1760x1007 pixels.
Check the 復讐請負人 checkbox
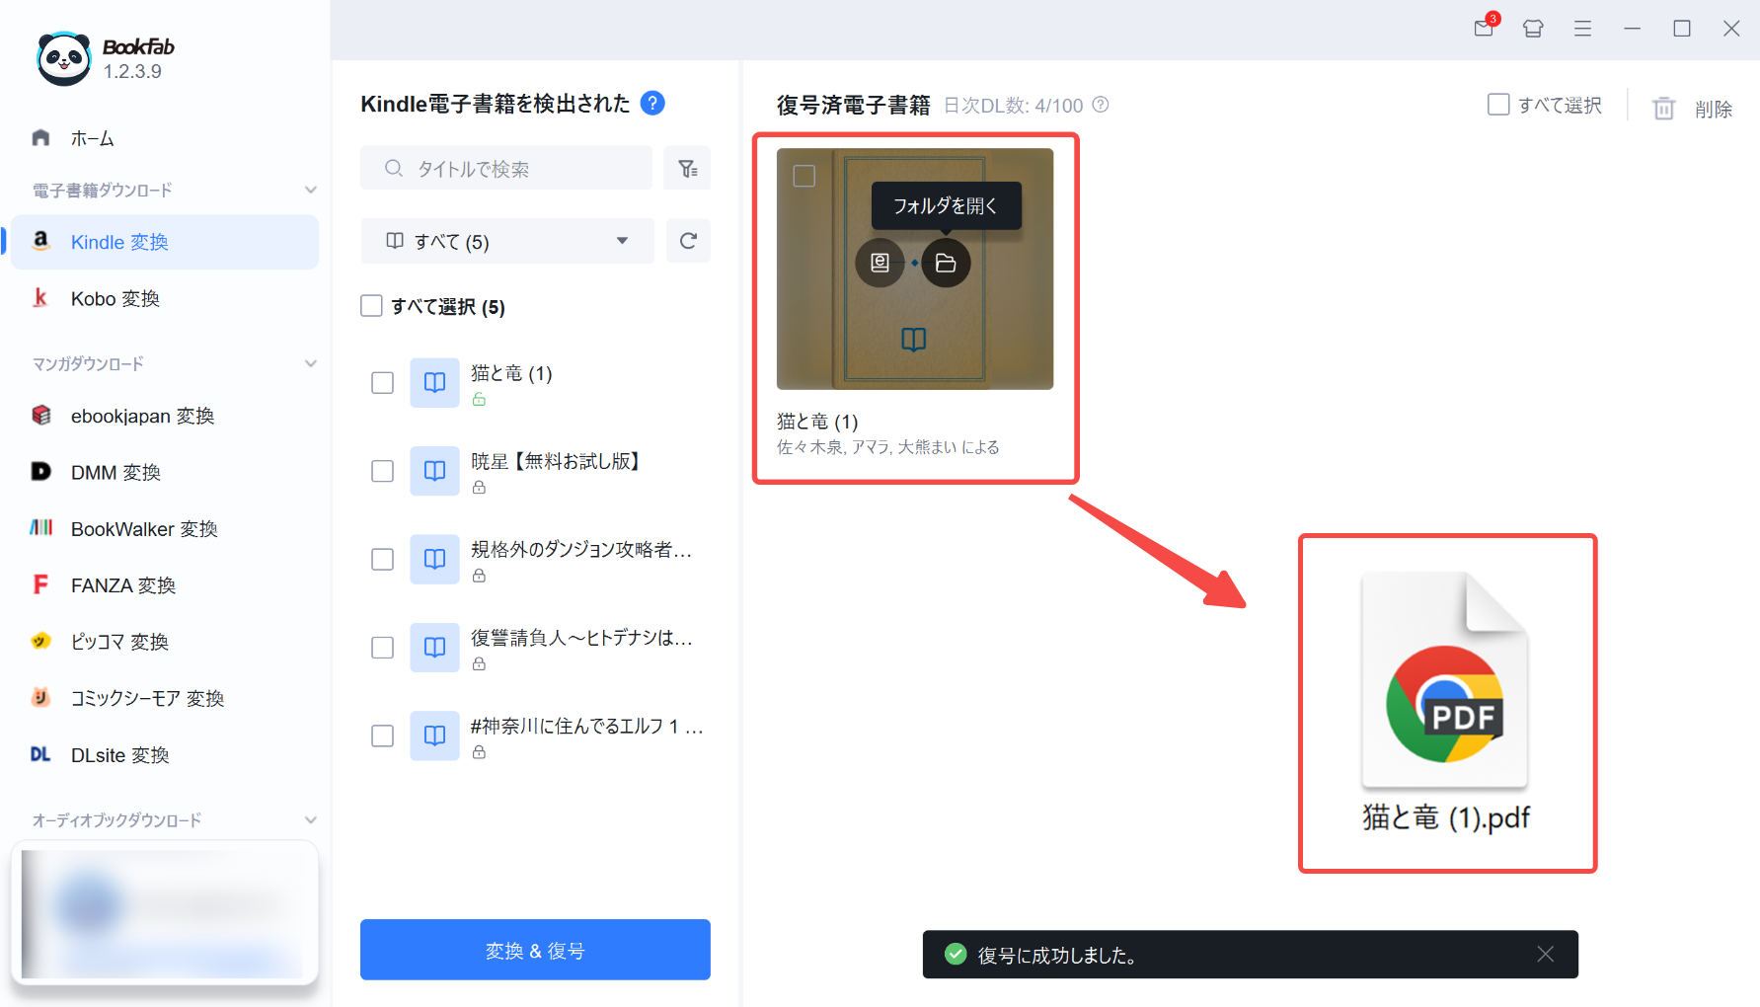(x=382, y=648)
